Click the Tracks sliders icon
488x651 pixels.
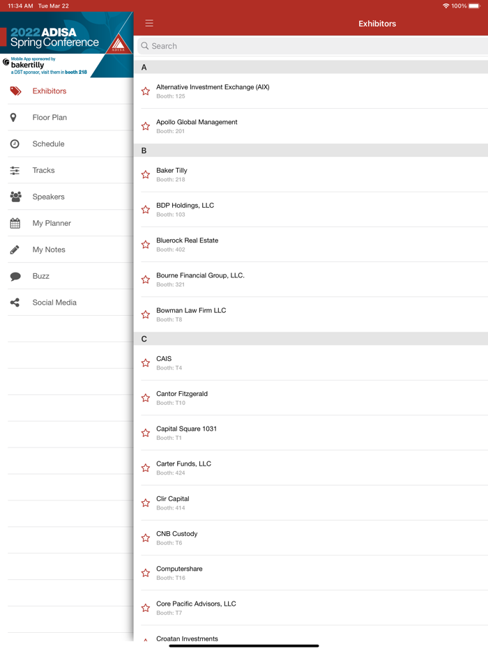(15, 170)
